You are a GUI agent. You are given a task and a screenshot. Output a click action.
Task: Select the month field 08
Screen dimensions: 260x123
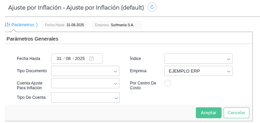tap(68, 59)
